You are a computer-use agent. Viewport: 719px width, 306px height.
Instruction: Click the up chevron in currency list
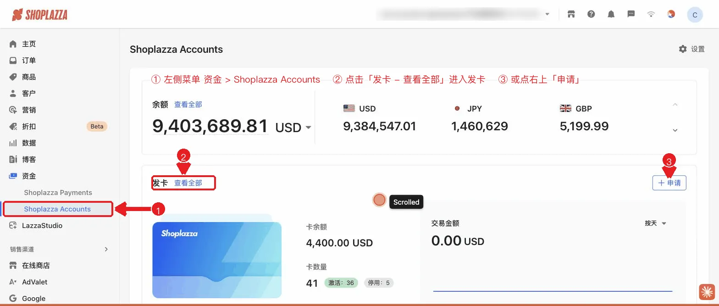[x=675, y=105]
